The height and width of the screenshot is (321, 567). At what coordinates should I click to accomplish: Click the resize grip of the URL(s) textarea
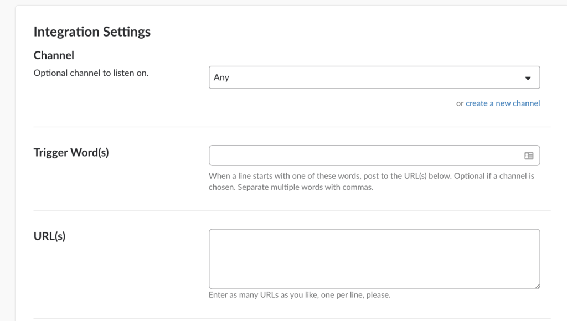(537, 286)
